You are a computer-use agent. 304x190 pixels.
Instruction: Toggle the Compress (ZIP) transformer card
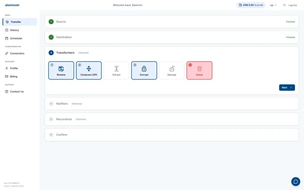(x=89, y=70)
